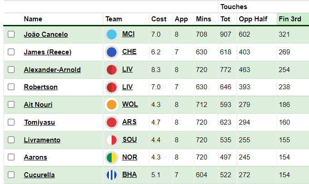
Task: Click the Arsenal red team badge
Action: click(112, 122)
